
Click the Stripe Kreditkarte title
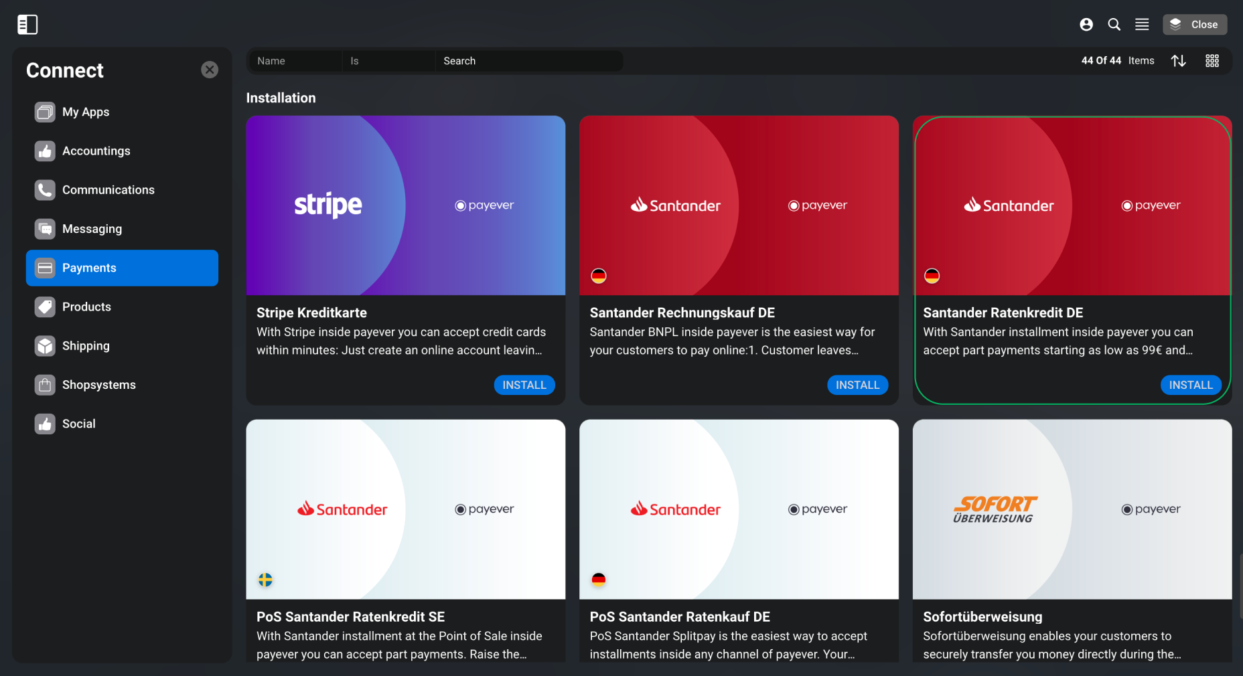311,313
